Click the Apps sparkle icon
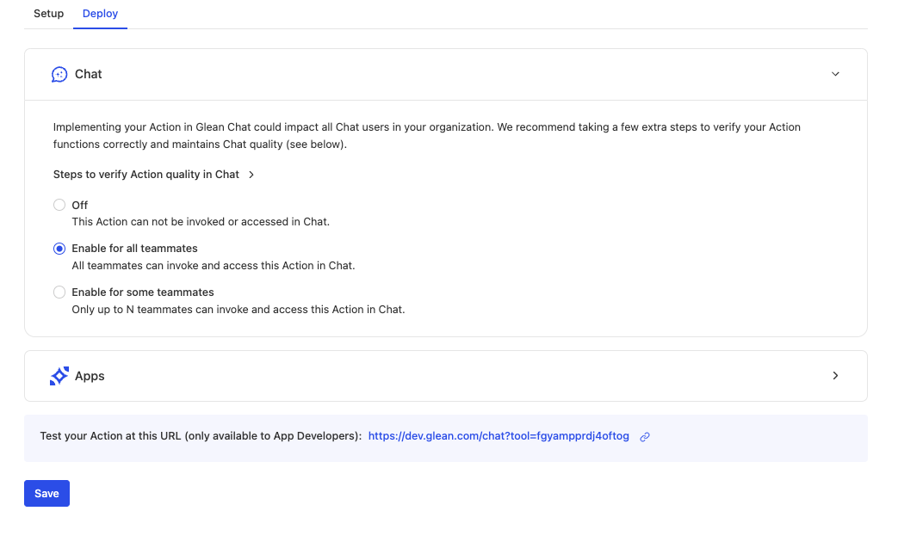Viewport: 898px width, 548px height. (x=59, y=376)
